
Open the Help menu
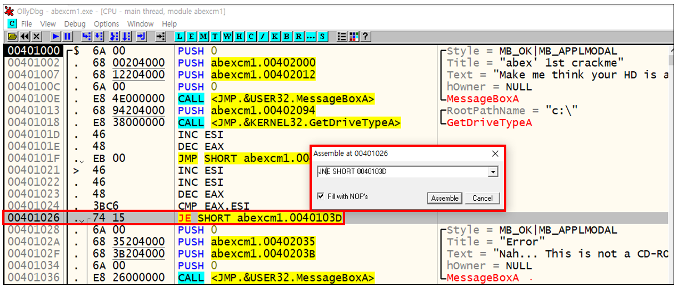169,24
